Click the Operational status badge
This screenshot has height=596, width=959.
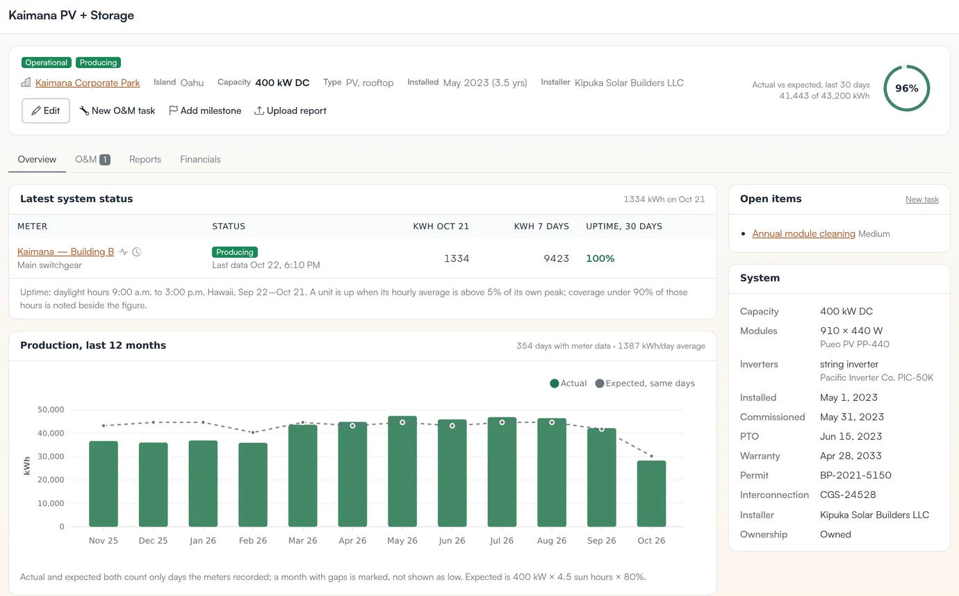pyautogui.click(x=47, y=63)
